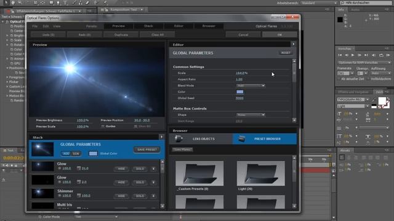The height and width of the screenshot is (221, 394).
Task: Click the Lens Objects camera lens icon
Action: (179, 139)
